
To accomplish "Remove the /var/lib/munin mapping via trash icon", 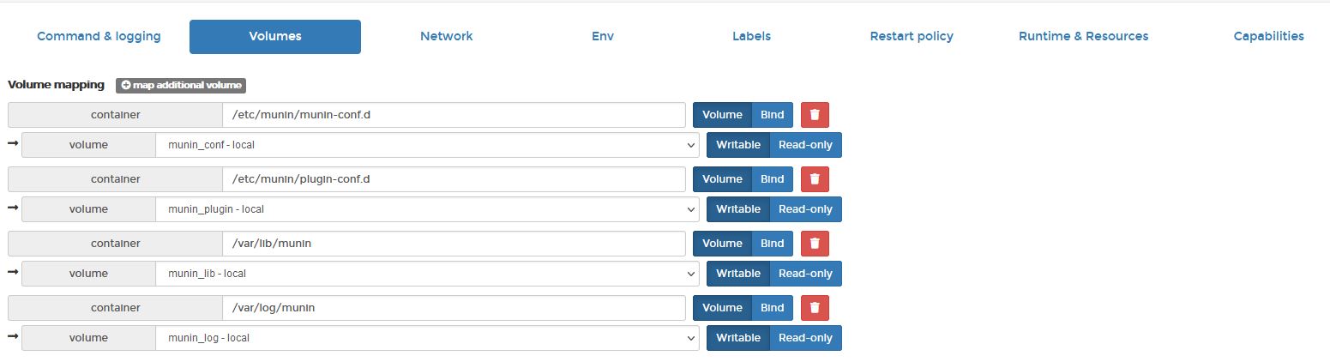I will (x=815, y=244).
